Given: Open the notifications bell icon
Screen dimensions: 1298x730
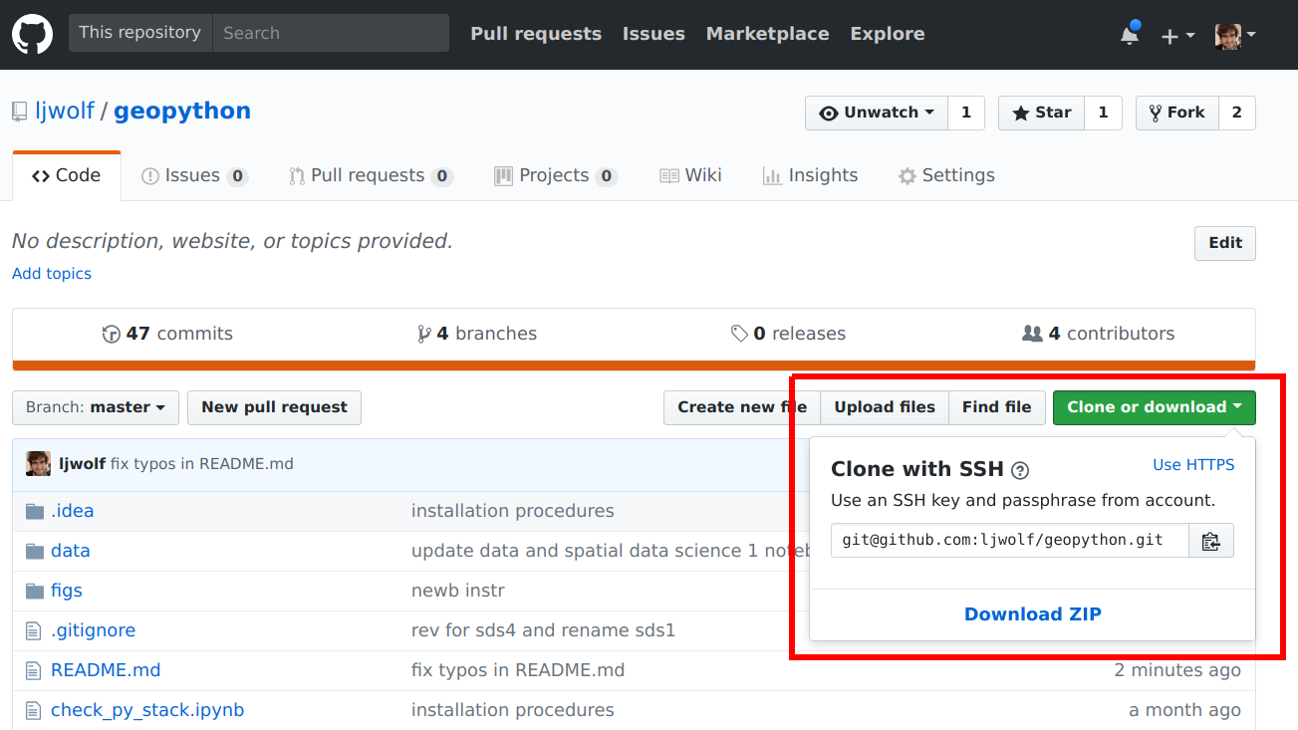Looking at the screenshot, I should 1130,35.
